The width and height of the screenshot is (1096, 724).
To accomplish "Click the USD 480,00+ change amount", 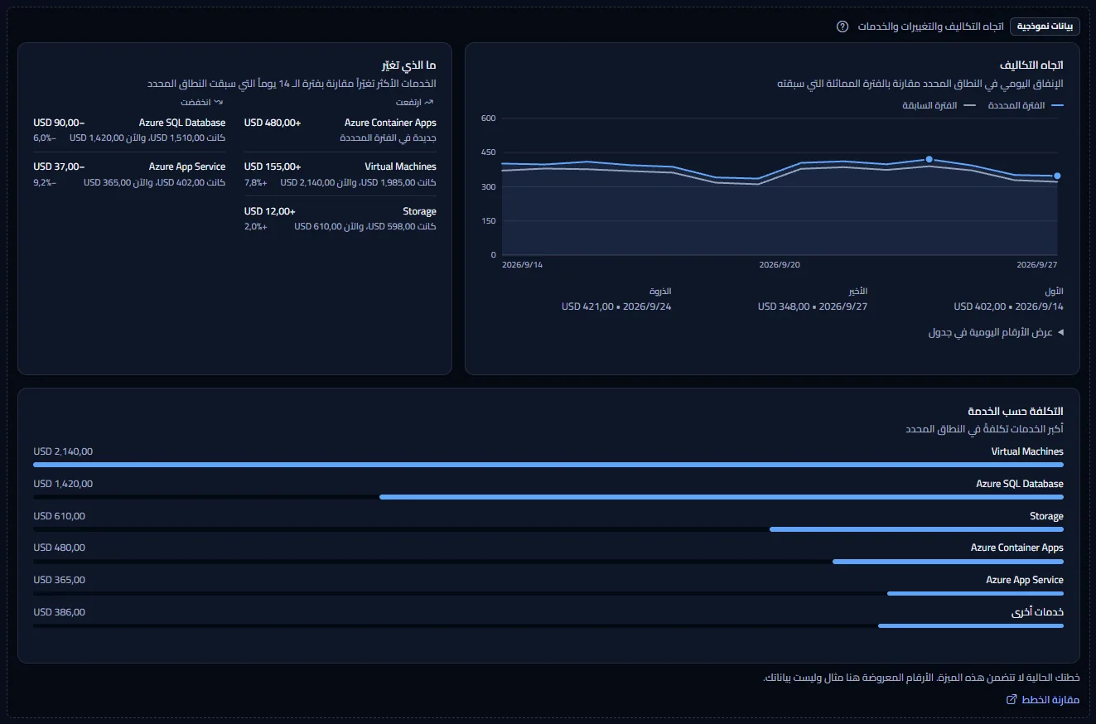I will coord(273,123).
